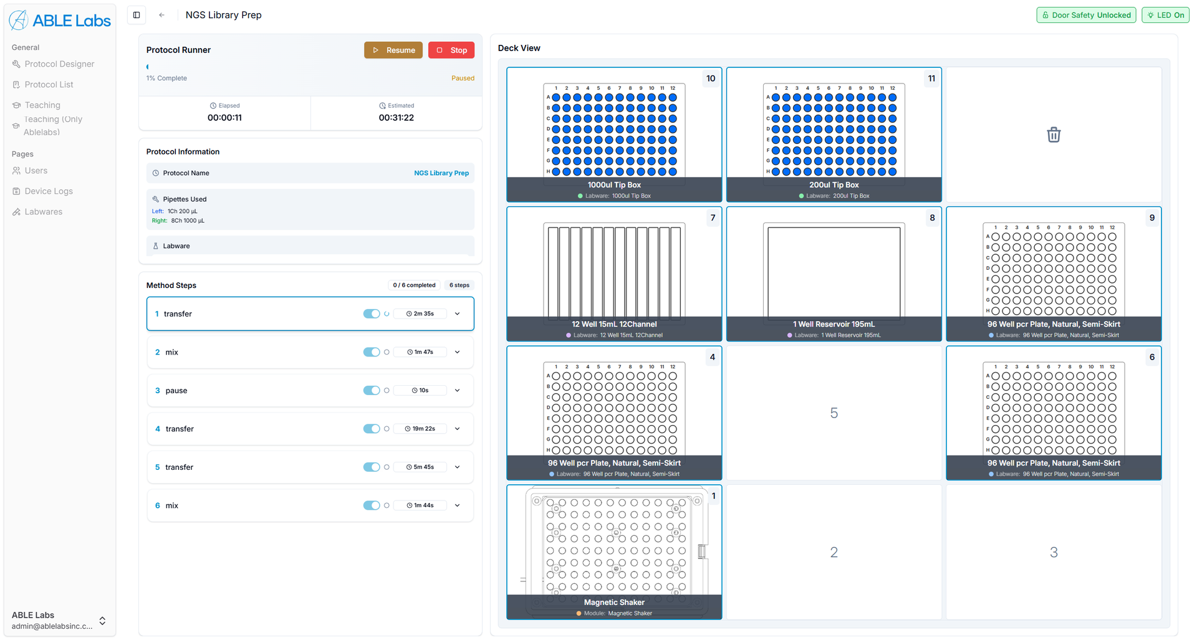This screenshot has height=640, width=1197.
Task: Click the Labware flask icon
Action: tap(155, 246)
